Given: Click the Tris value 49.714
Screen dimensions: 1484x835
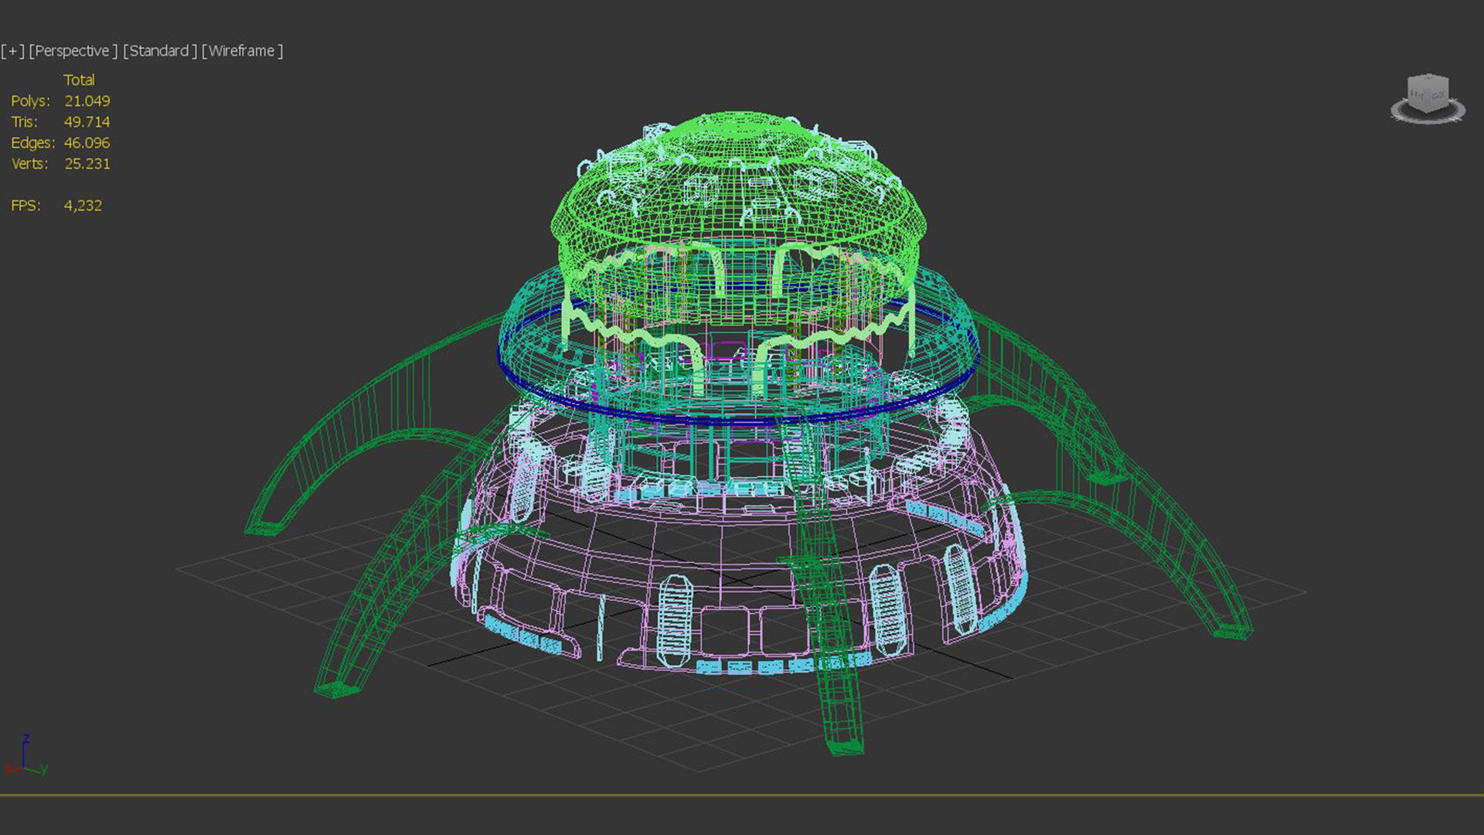Looking at the screenshot, I should pyautogui.click(x=87, y=122).
